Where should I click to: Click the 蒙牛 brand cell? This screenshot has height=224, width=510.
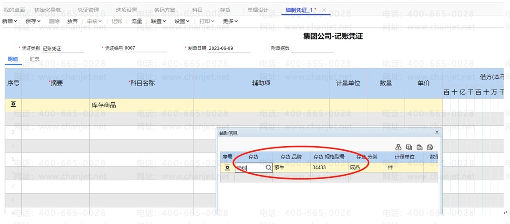291,167
